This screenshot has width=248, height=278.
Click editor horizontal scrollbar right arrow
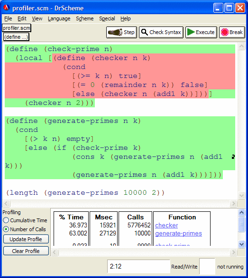click(233, 203)
